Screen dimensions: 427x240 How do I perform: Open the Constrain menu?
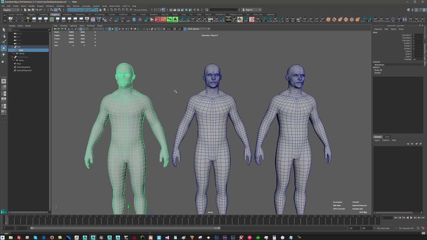pos(86,6)
